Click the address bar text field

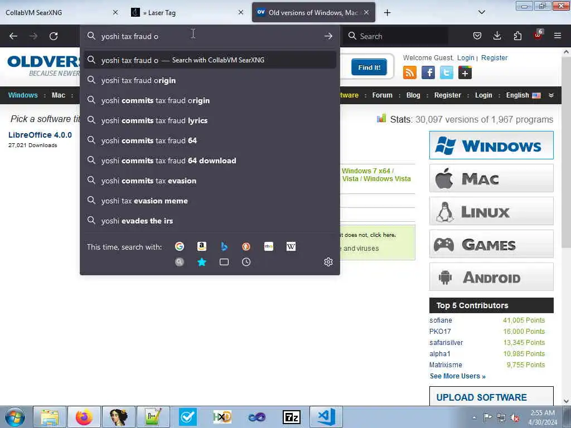(210, 36)
